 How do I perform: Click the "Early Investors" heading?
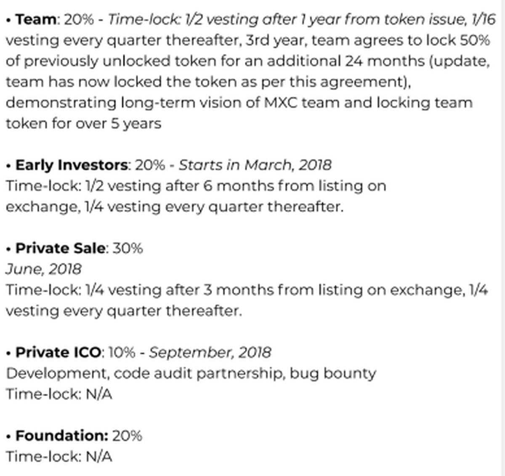pyautogui.click(x=72, y=165)
